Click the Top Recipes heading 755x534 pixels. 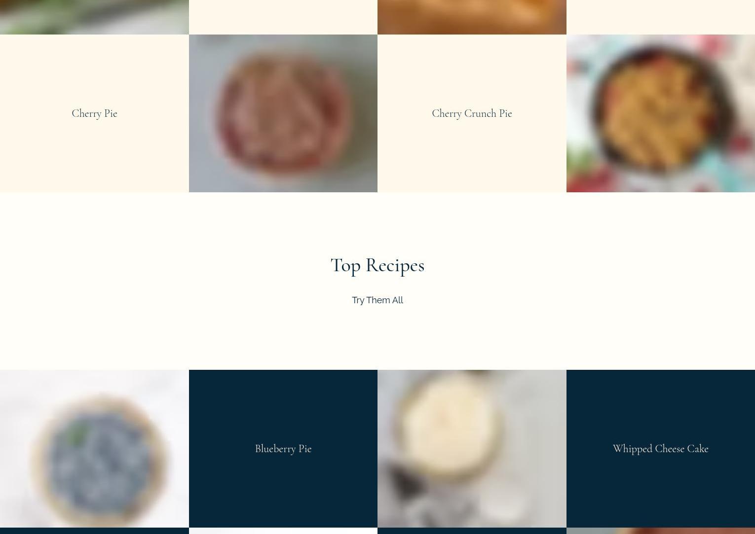377,265
